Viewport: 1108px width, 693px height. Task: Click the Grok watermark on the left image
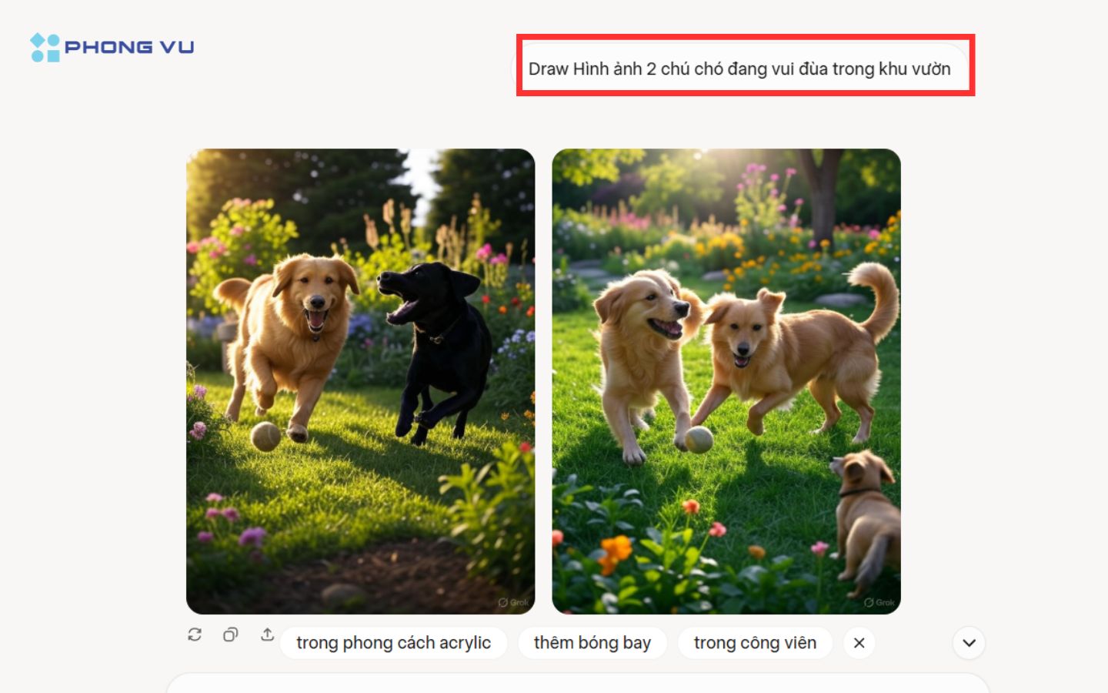coord(513,602)
